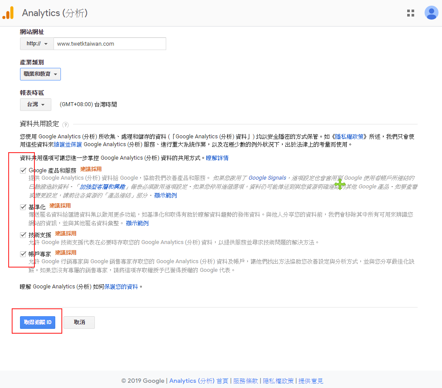The image size is (442, 388).
Task: Open the 產業類別 dropdown showing 職業和教育
Action: pos(40,74)
